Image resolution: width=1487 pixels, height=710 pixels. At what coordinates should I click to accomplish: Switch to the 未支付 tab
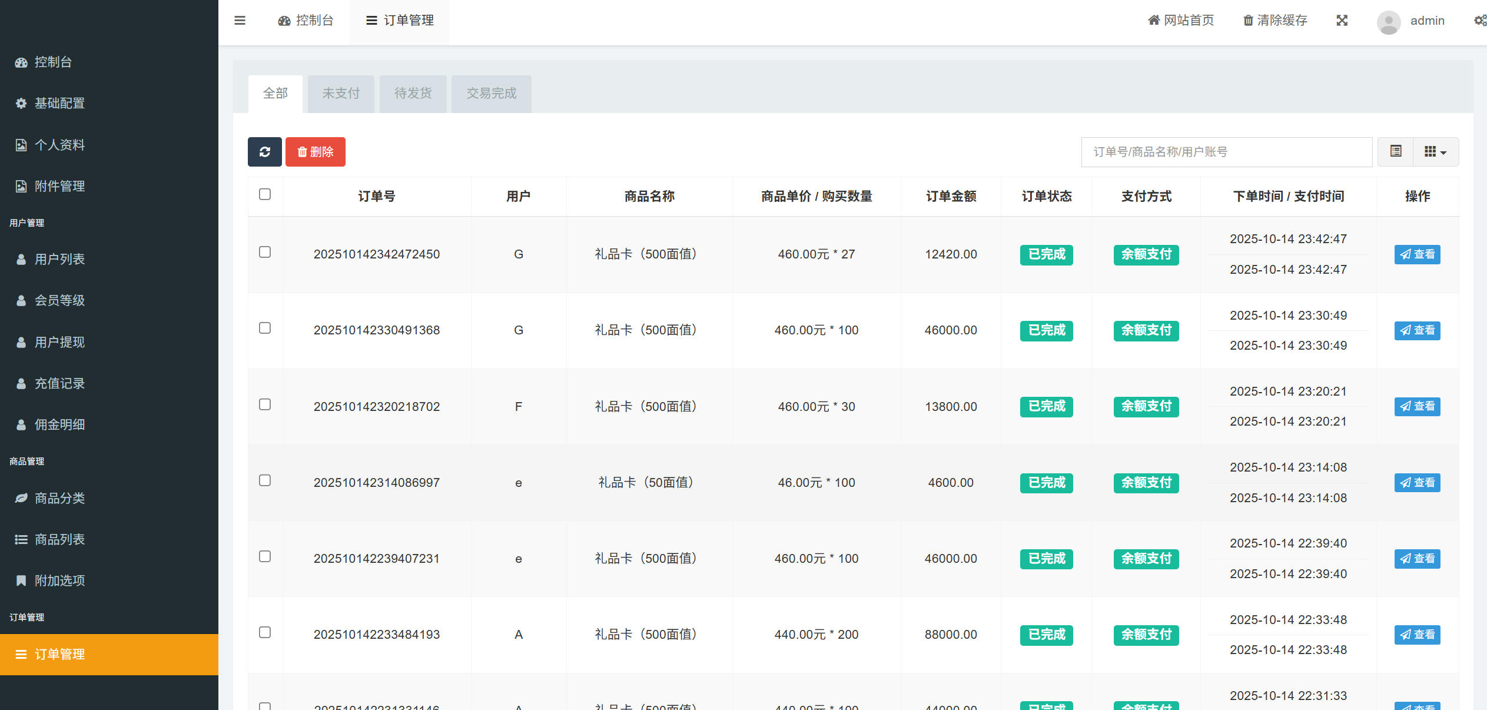[x=341, y=94]
